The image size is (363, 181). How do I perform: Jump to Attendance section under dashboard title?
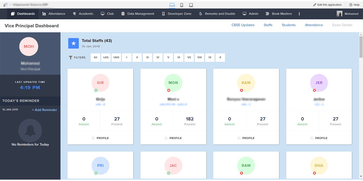coord(314,25)
